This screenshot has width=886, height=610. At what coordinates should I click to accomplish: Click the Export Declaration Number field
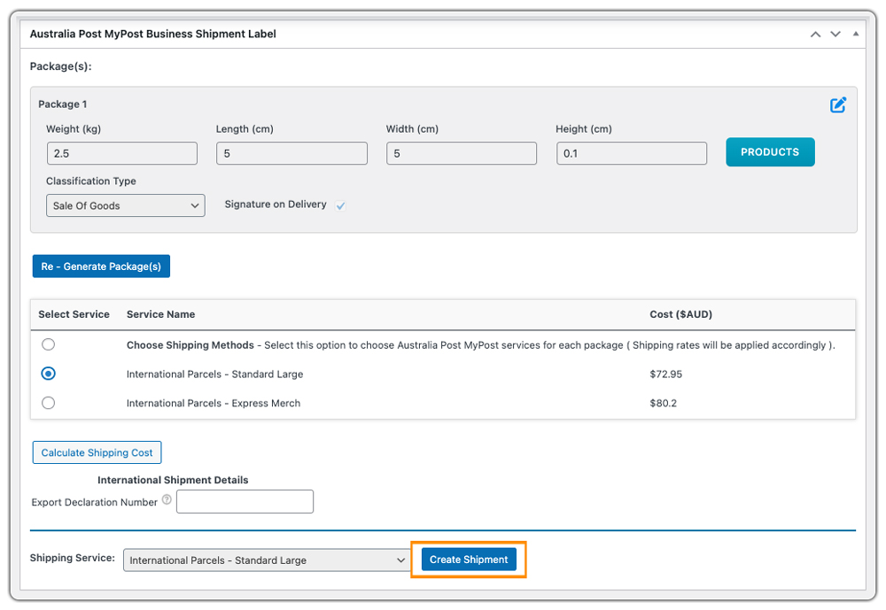point(245,502)
